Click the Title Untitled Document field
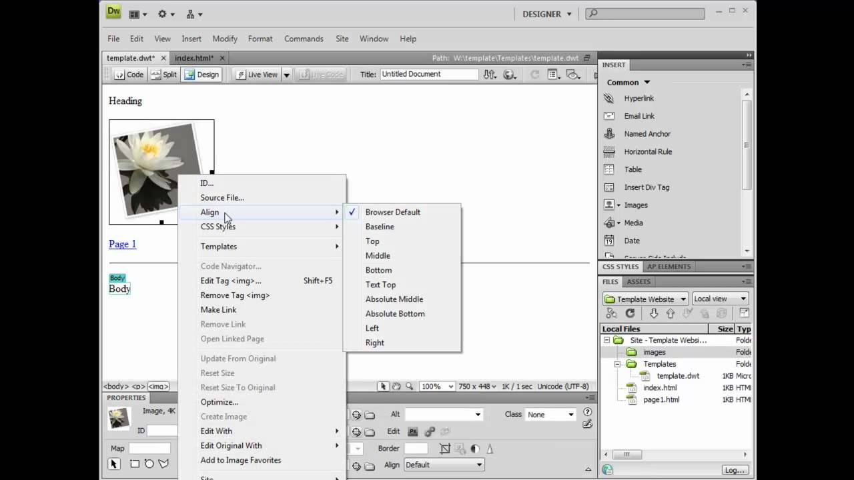Viewport: 854px width, 480px height. (x=429, y=75)
